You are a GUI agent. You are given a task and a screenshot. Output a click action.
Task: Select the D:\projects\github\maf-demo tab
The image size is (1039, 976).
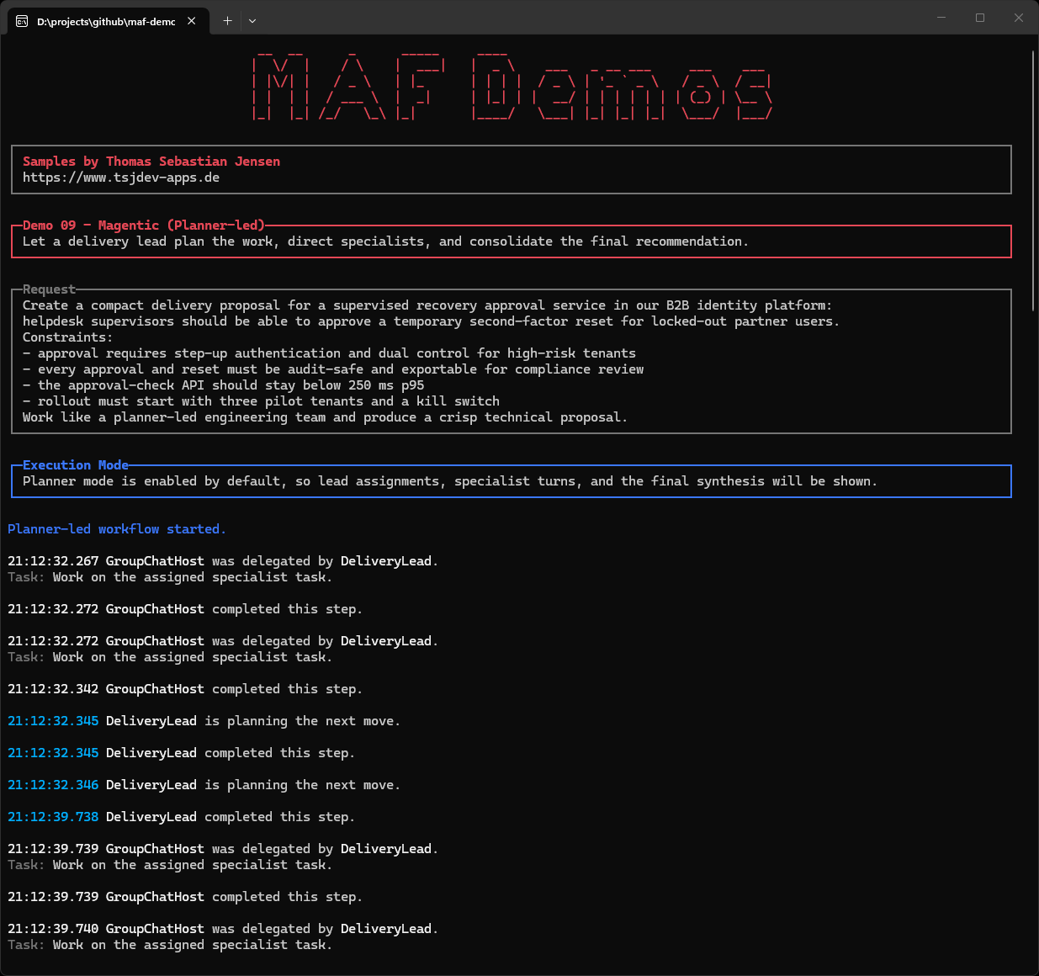click(105, 22)
